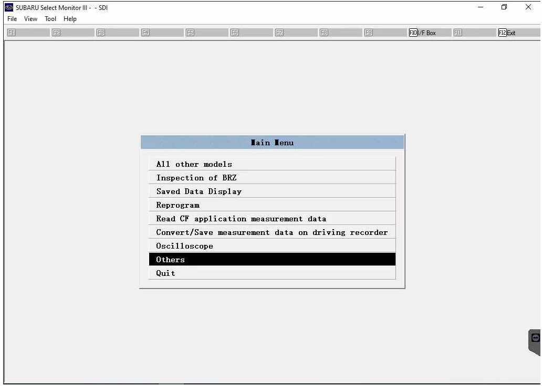Minimize the Select Monitor window

pos(481,7)
